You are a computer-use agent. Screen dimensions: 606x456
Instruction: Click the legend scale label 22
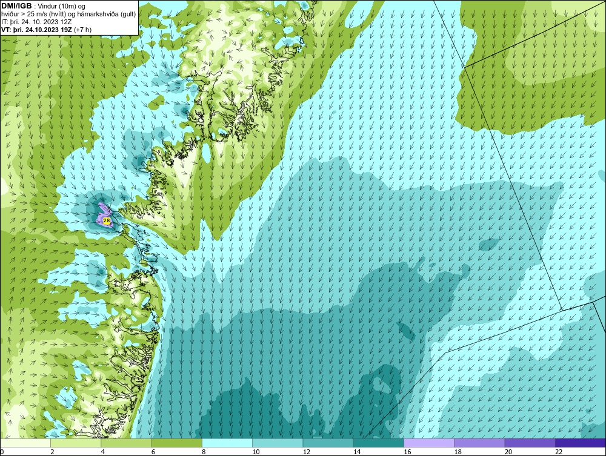[559, 452]
